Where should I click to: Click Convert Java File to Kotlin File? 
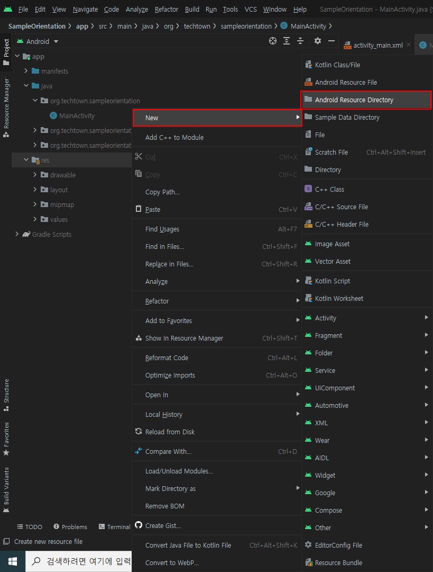tap(217, 546)
